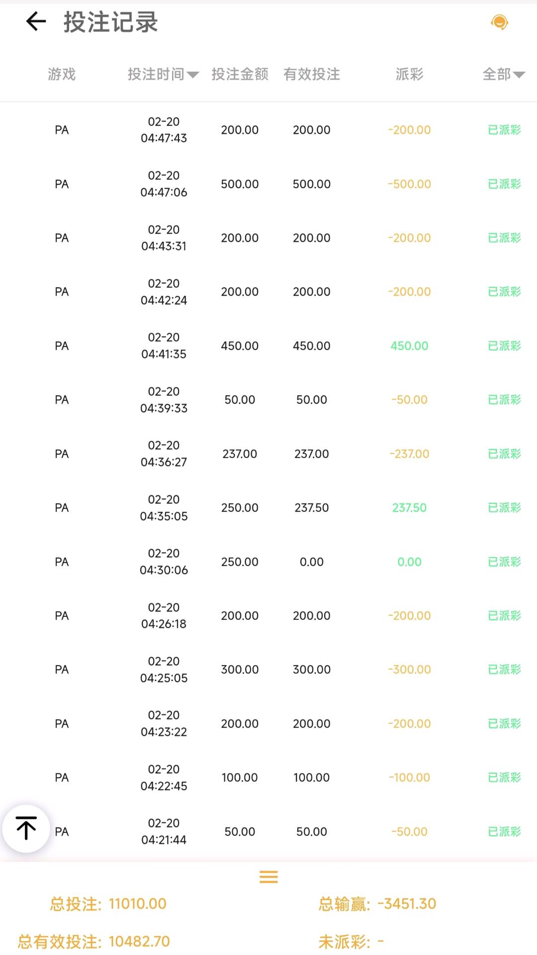
Task: Tap 已派彩 status of 04:30:06 bet
Action: pos(504,562)
